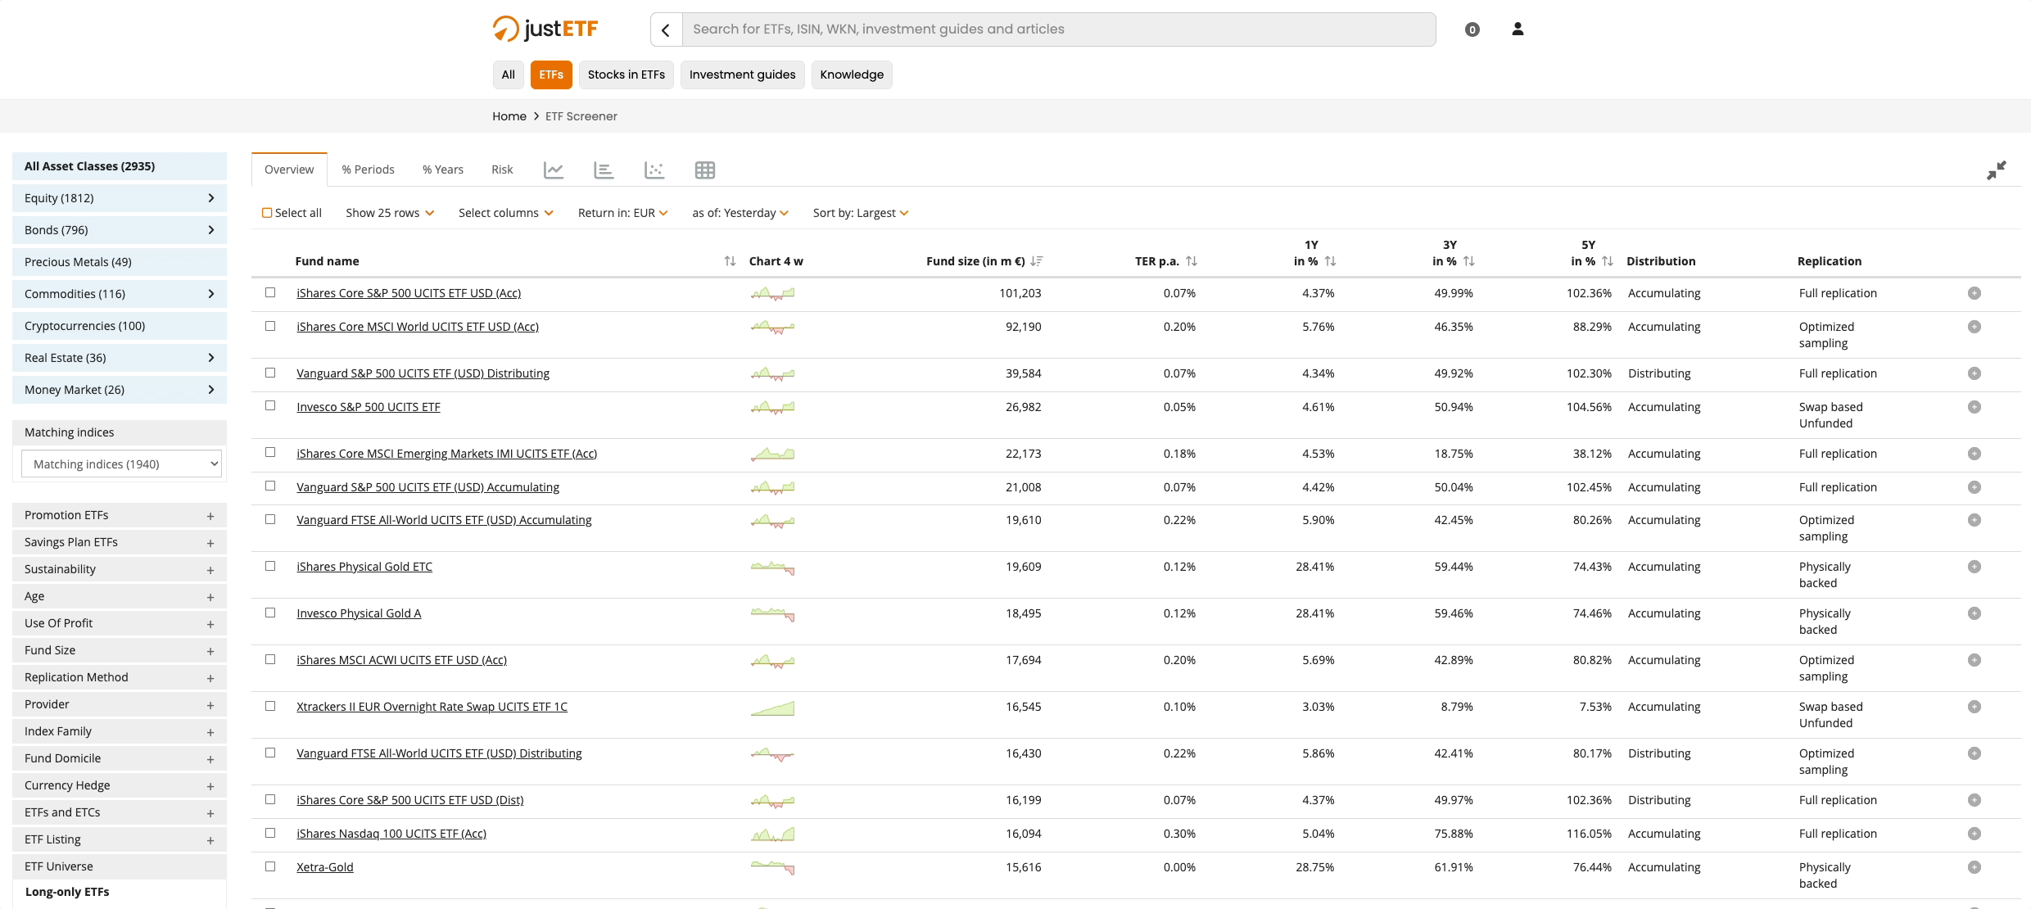This screenshot has width=2031, height=909.
Task: Check the Invesco S&P 500 UCITS ETF row
Action: pos(270,406)
